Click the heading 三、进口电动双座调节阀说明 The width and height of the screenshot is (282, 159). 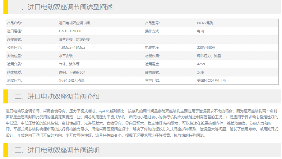57,150
